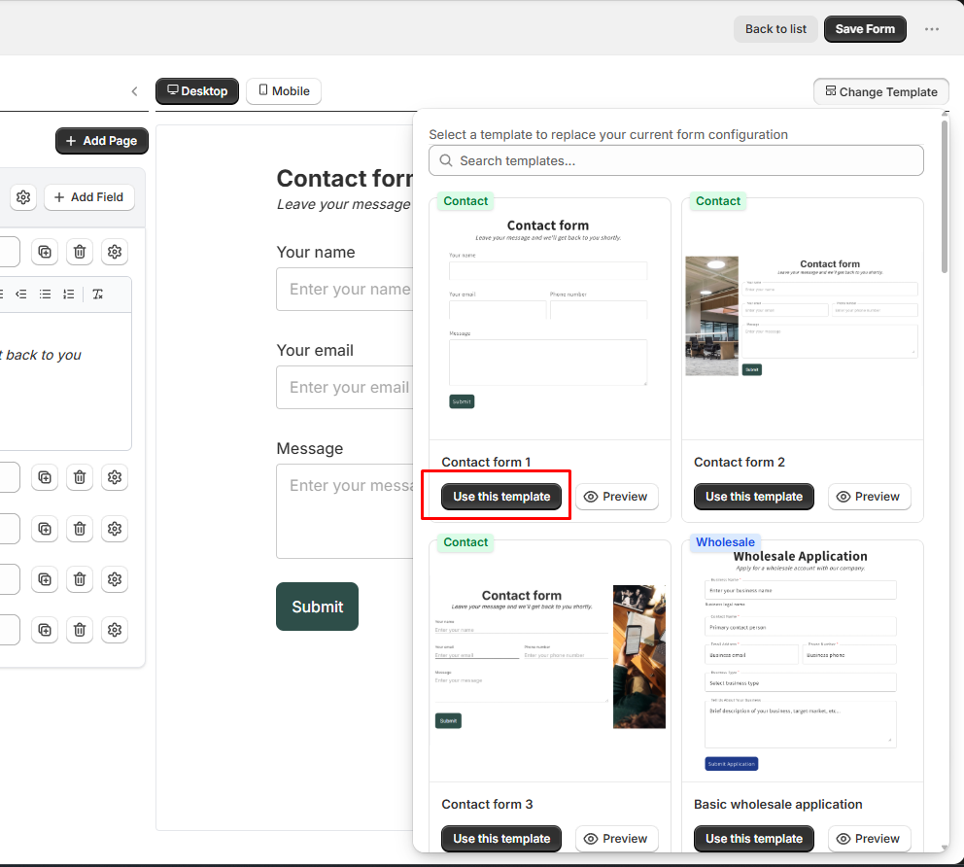964x867 pixels.
Task: Preview the Basic wholesale application template
Action: tap(870, 838)
